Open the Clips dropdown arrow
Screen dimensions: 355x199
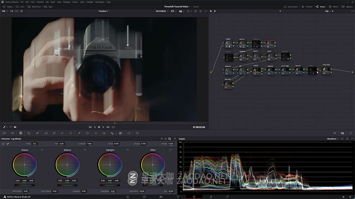click(54, 6)
